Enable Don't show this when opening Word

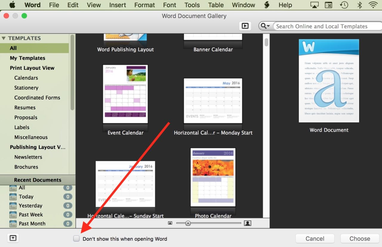click(x=77, y=238)
